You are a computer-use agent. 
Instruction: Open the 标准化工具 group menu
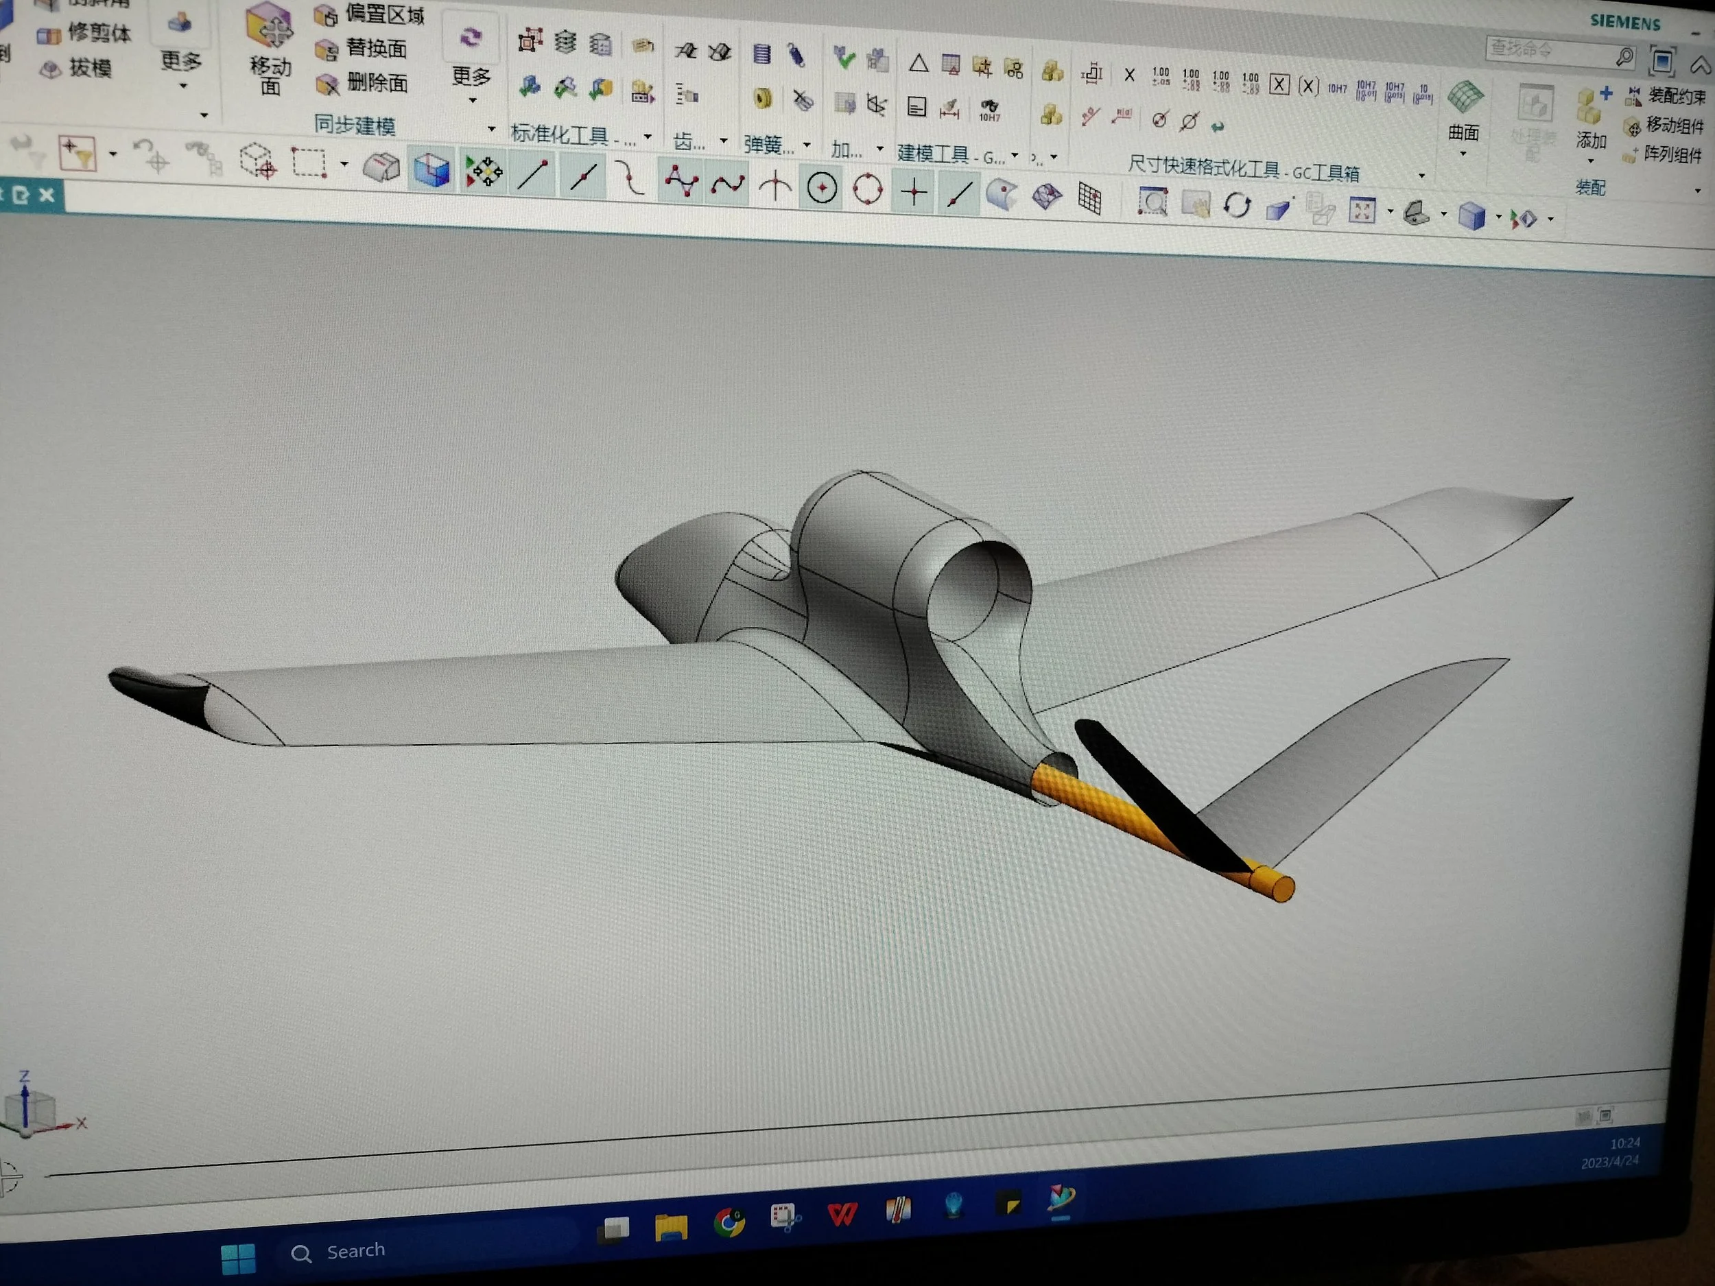tap(648, 137)
